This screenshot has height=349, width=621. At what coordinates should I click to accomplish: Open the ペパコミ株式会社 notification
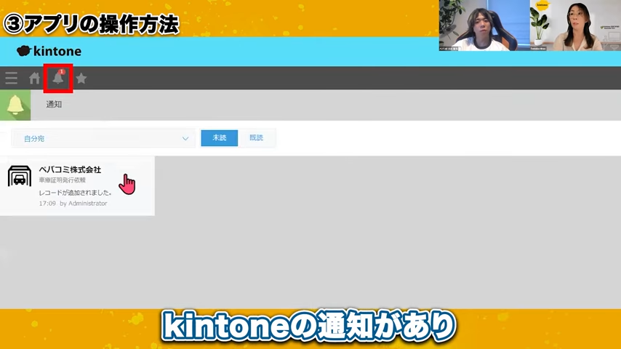click(x=77, y=186)
